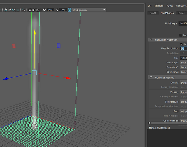The image size is (187, 147).
Task: Click the 'Boundary X' label
Action: coord(172,63)
